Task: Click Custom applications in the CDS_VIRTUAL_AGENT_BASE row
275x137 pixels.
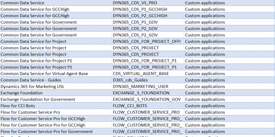Action: click(229, 74)
